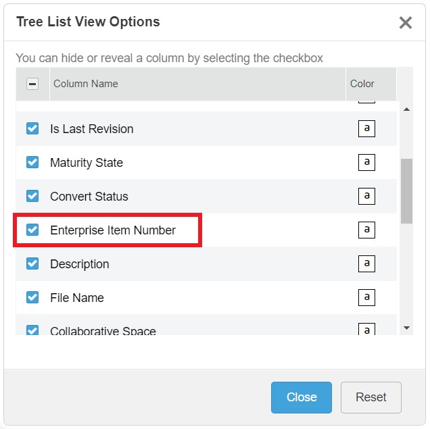Click the scrollbar up arrow
This screenshot has width=430, height=429.
click(x=406, y=109)
